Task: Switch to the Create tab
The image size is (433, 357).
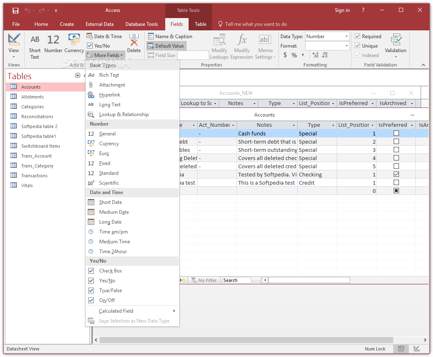Action: click(x=67, y=24)
